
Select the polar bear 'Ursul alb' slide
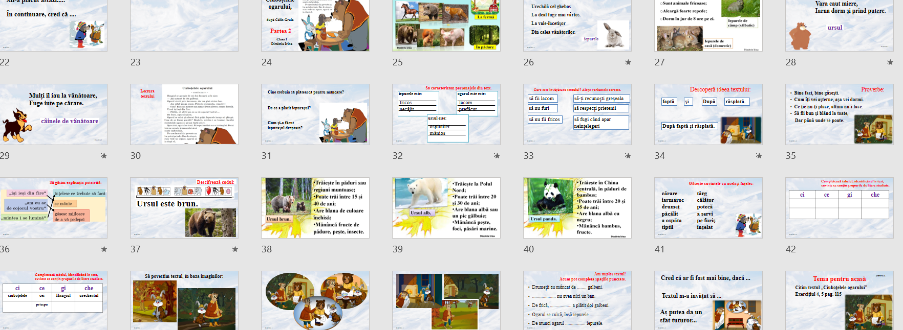[446, 208]
